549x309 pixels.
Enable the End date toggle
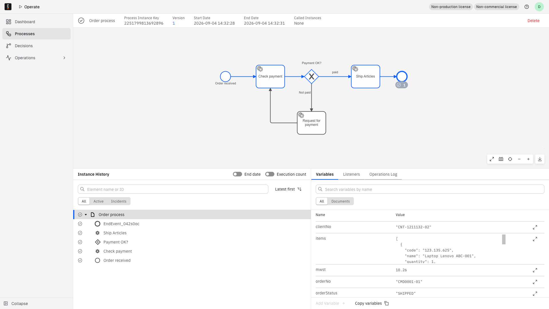[x=237, y=174]
